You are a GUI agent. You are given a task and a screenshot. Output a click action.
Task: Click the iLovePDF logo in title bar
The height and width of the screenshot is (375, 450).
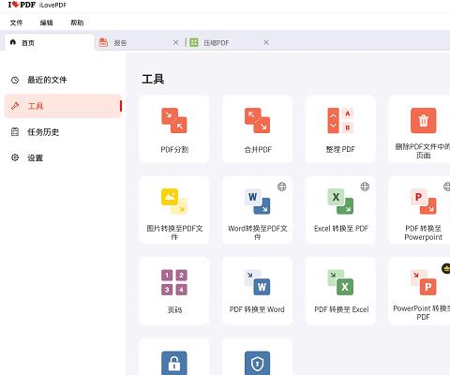click(x=22, y=5)
